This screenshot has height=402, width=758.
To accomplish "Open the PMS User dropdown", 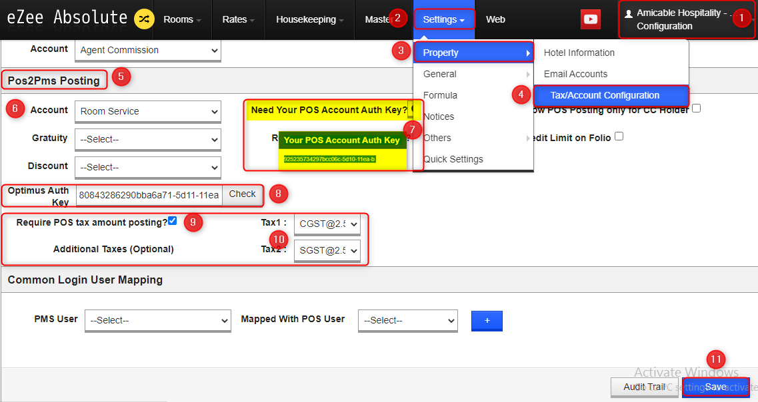I will (x=157, y=320).
